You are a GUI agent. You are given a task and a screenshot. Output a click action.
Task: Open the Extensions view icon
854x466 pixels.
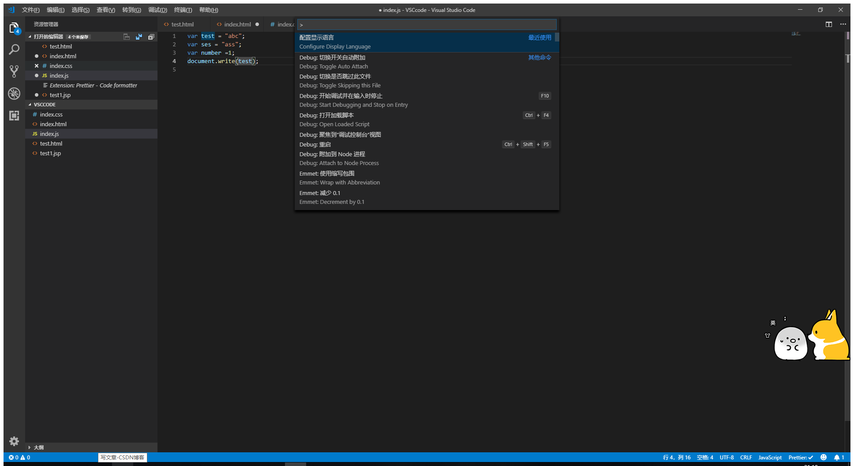pos(14,115)
